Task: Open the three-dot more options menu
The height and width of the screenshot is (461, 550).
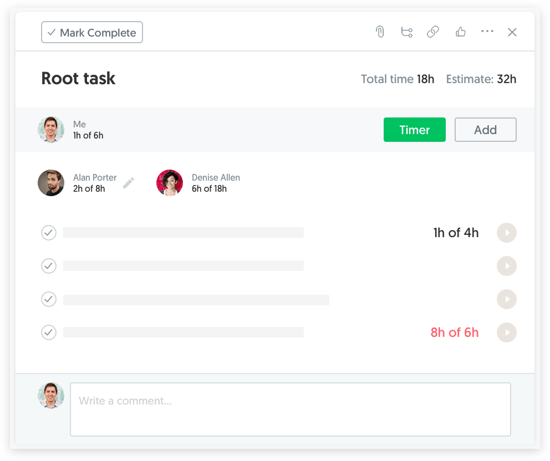Action: tap(487, 32)
